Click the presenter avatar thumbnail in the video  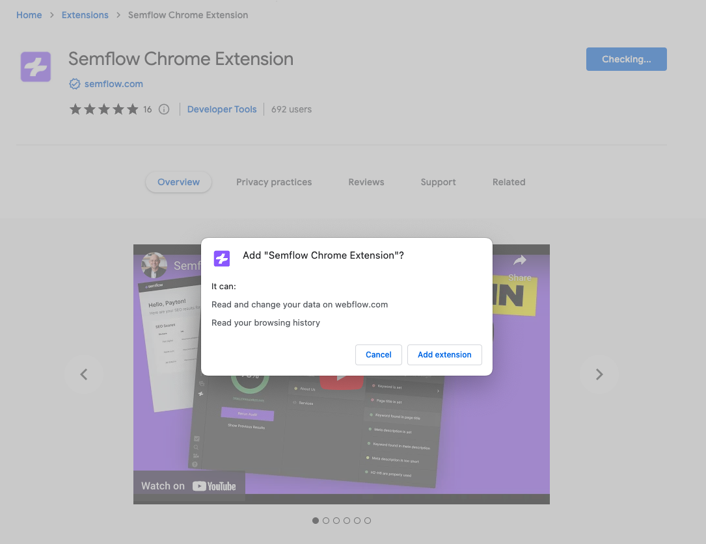154,265
